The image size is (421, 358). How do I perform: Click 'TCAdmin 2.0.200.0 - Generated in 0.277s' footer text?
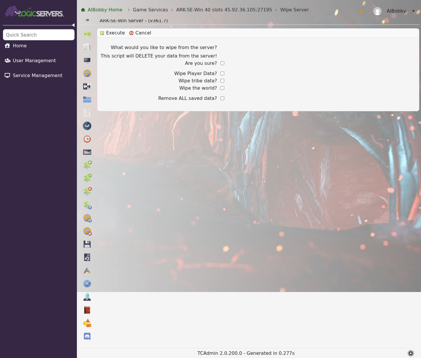[246, 353]
